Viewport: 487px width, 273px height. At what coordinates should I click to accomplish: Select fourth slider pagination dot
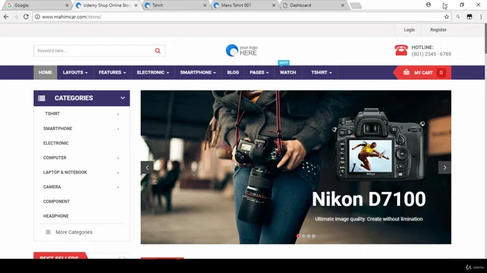pyautogui.click(x=313, y=236)
